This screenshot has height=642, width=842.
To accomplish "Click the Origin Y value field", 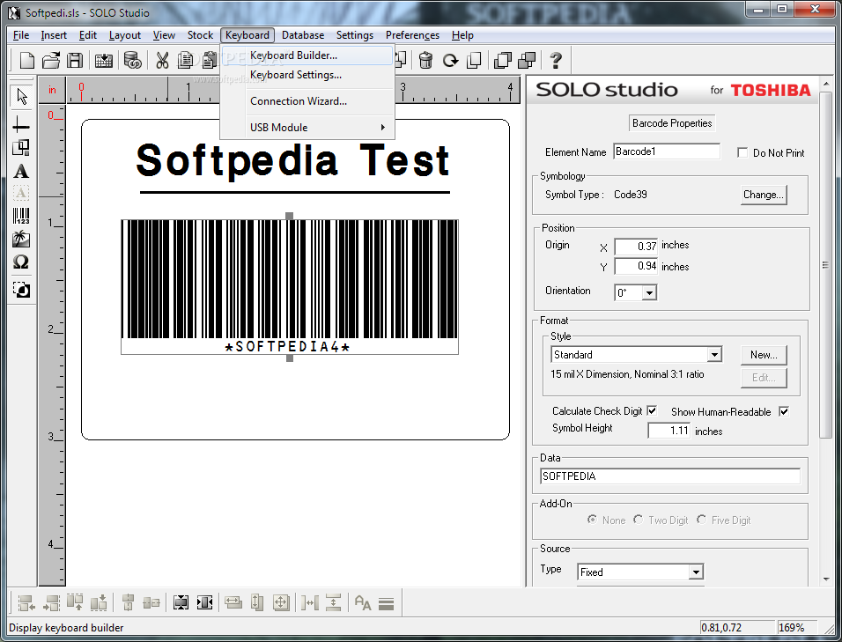I will coord(636,266).
